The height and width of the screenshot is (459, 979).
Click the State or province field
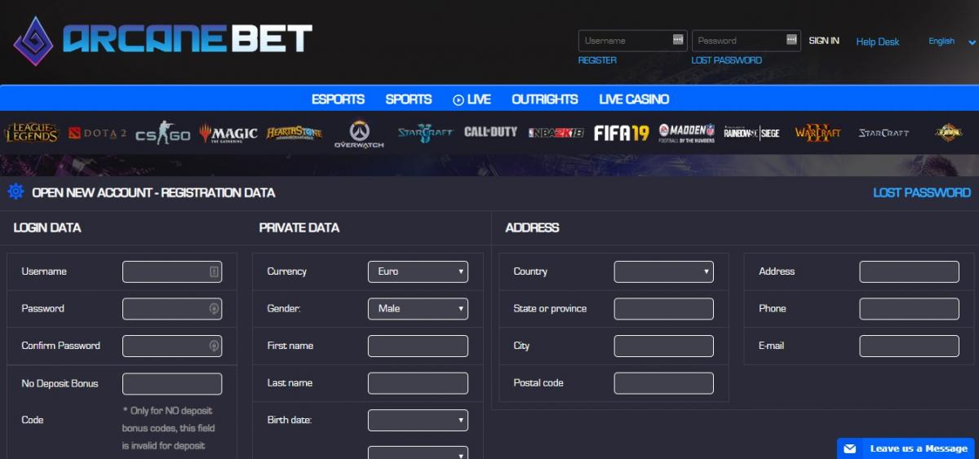pos(663,309)
